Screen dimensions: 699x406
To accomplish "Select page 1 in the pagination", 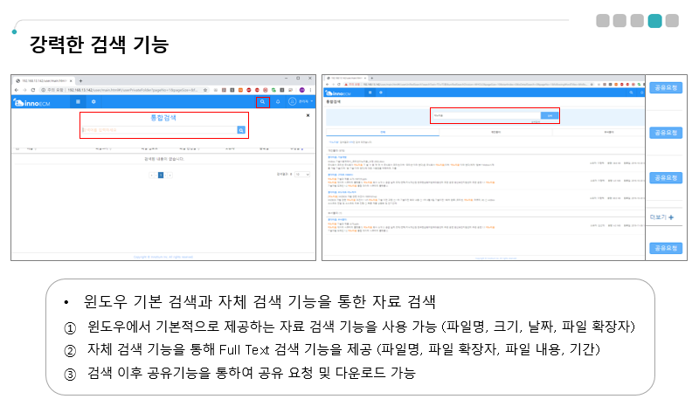I will click(x=161, y=175).
